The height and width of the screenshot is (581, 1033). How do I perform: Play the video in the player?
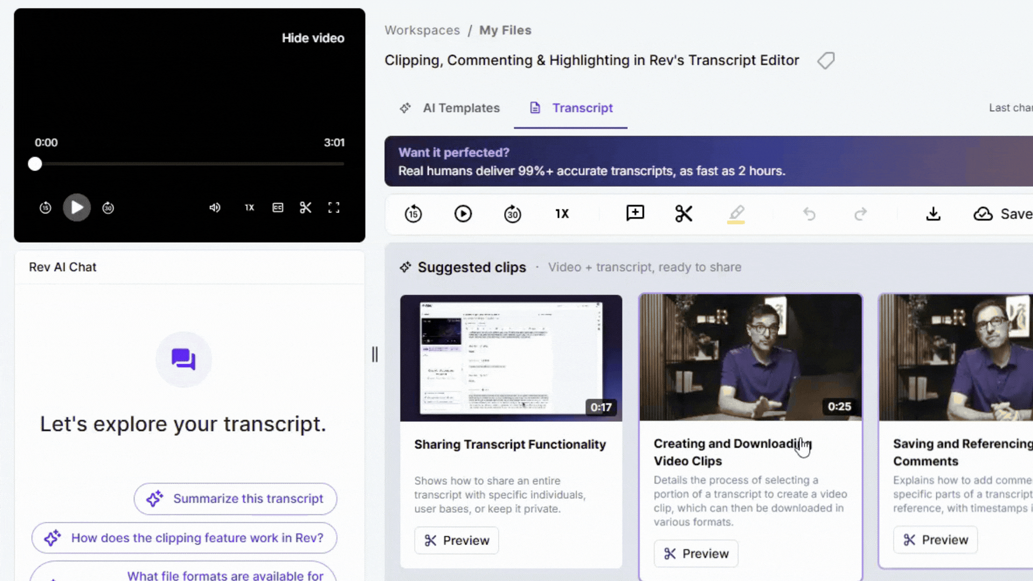(x=77, y=208)
